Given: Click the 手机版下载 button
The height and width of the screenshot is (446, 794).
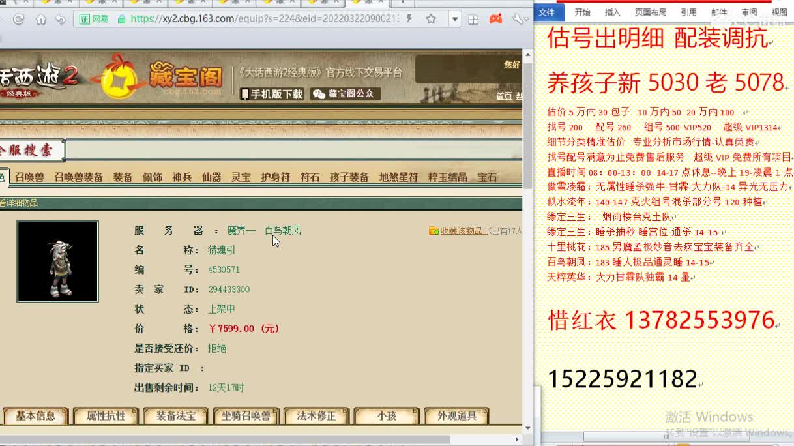Looking at the screenshot, I should tap(272, 94).
